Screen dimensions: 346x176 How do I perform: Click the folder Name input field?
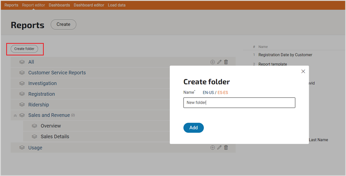239,103
